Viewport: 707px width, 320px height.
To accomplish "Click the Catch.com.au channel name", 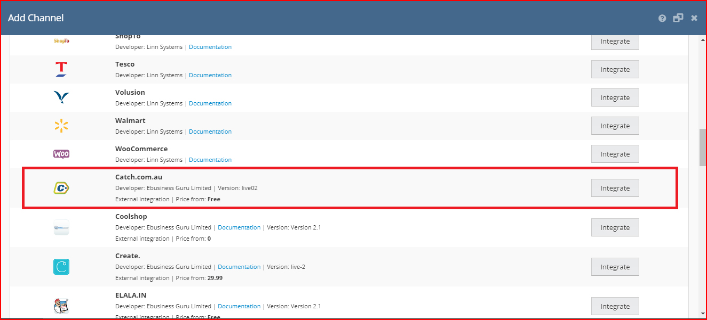I will [x=139, y=177].
